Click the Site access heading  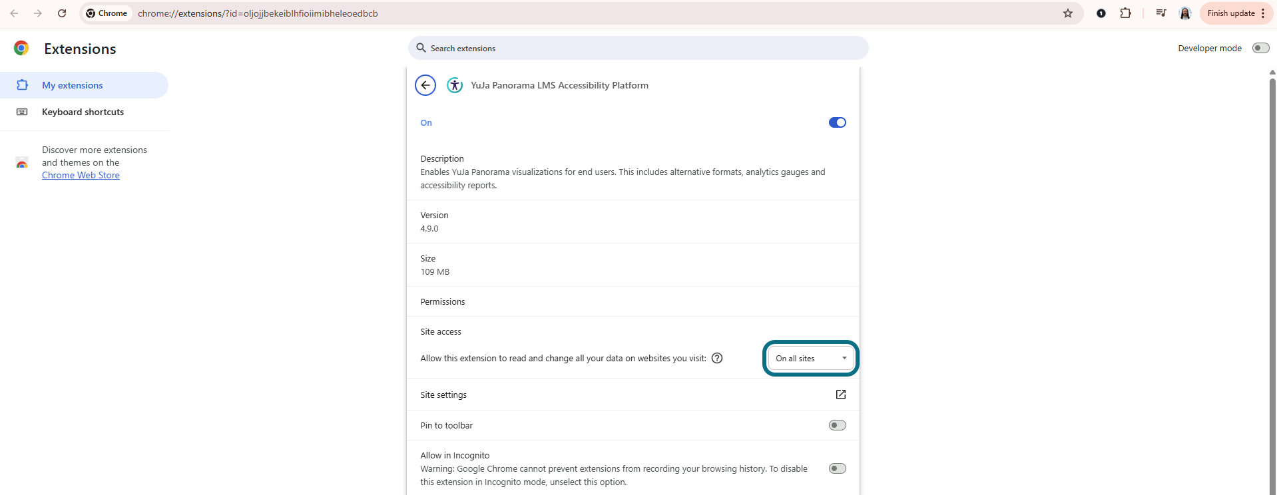[441, 331]
